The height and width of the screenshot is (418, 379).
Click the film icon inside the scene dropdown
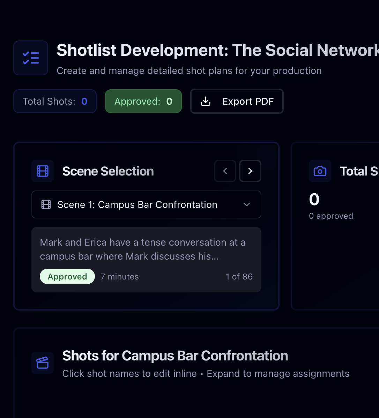46,204
